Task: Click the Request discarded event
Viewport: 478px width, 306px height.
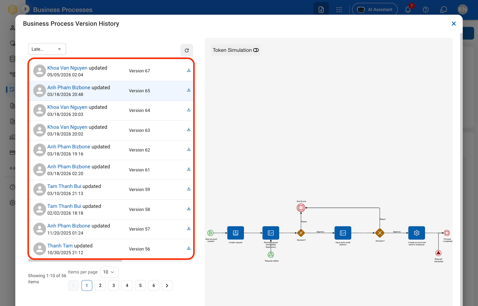Action: coord(438,253)
